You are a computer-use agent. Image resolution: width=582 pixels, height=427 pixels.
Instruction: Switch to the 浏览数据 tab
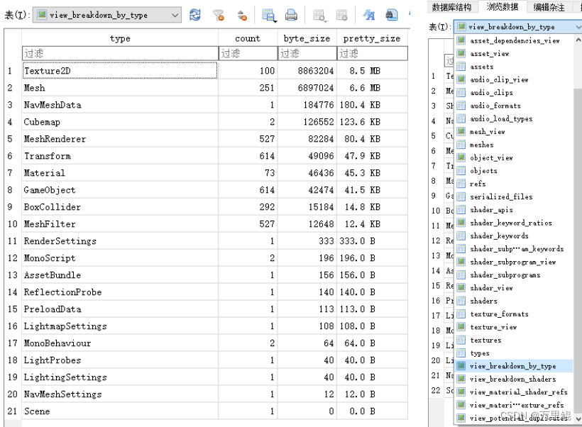pos(503,6)
